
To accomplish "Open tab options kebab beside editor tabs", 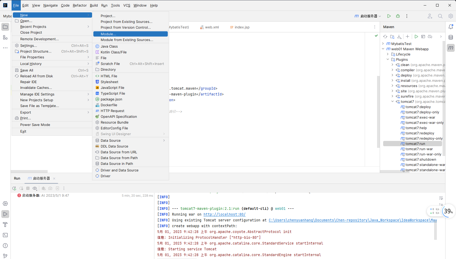I will tap(375, 27).
